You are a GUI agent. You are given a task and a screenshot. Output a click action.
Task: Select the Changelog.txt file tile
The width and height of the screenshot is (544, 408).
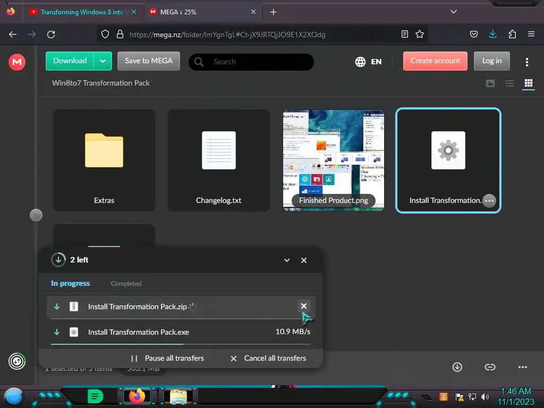[x=218, y=160]
